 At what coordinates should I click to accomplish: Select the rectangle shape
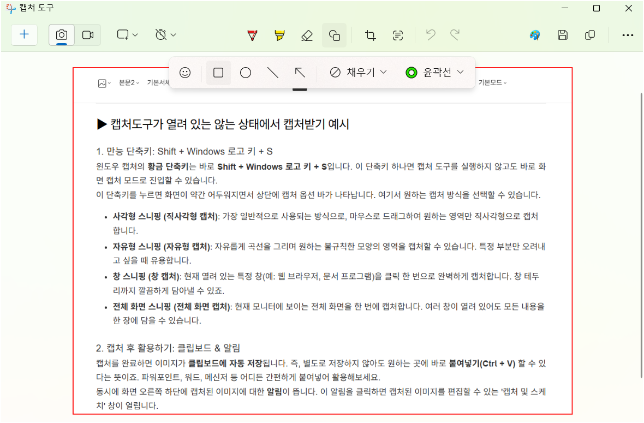[x=218, y=72]
